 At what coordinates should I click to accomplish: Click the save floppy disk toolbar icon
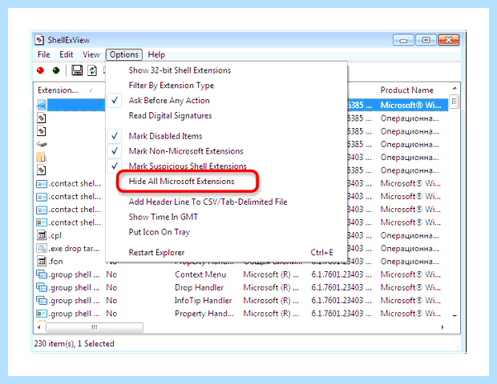[77, 70]
